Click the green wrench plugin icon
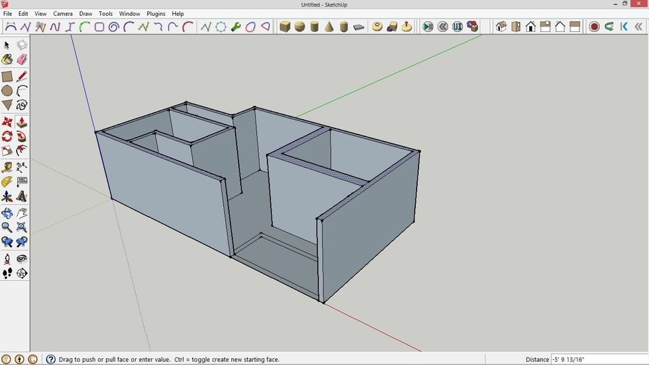649x365 pixels. 236,27
